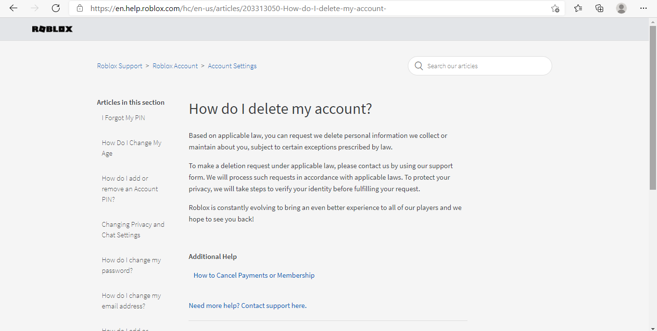This screenshot has width=657, height=331.
Task: Focus the Search our articles field
Action: point(480,66)
